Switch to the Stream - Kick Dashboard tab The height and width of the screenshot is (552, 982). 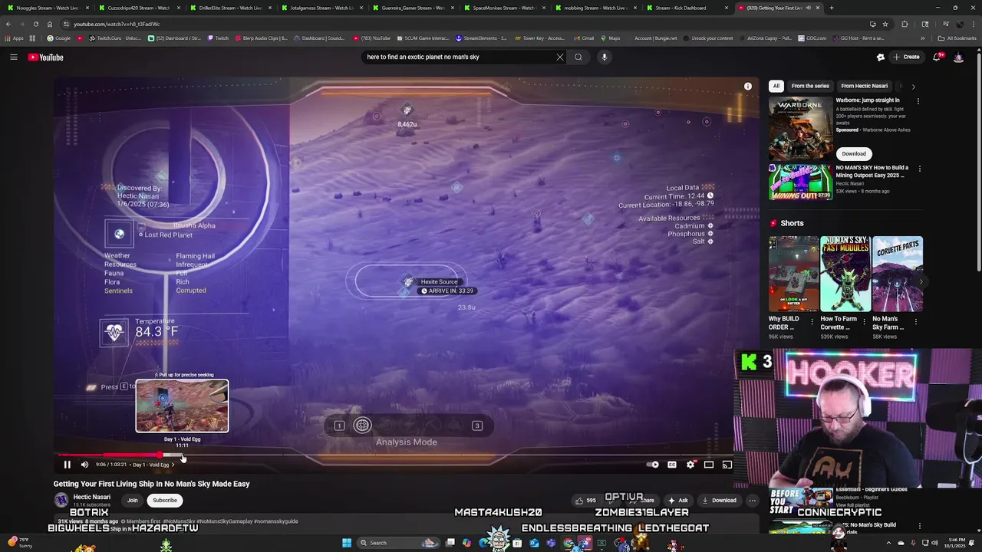click(687, 8)
